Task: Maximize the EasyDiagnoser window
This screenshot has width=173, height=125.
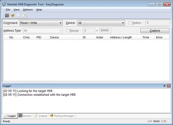Action: pyautogui.click(x=159, y=4)
